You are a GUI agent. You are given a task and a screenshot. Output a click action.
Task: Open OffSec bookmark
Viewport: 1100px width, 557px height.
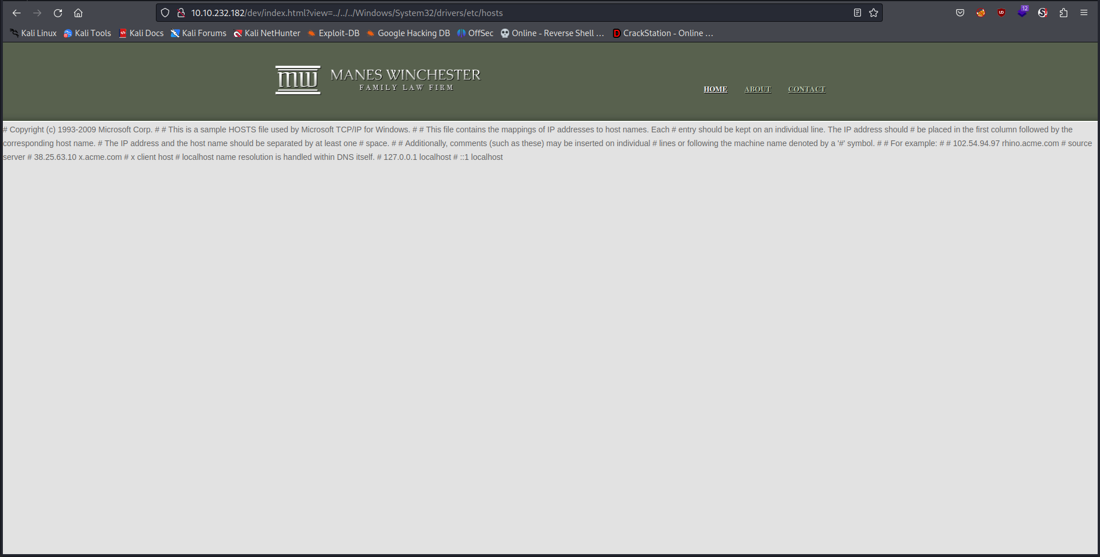pyautogui.click(x=475, y=33)
